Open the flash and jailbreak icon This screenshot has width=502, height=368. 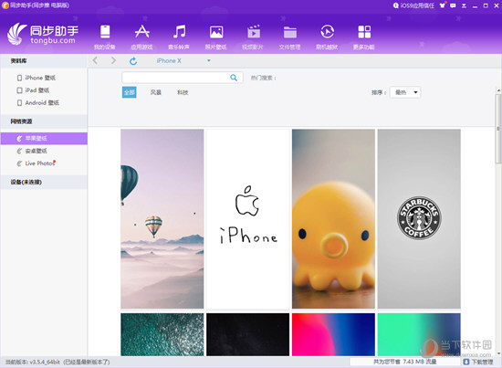(327, 32)
